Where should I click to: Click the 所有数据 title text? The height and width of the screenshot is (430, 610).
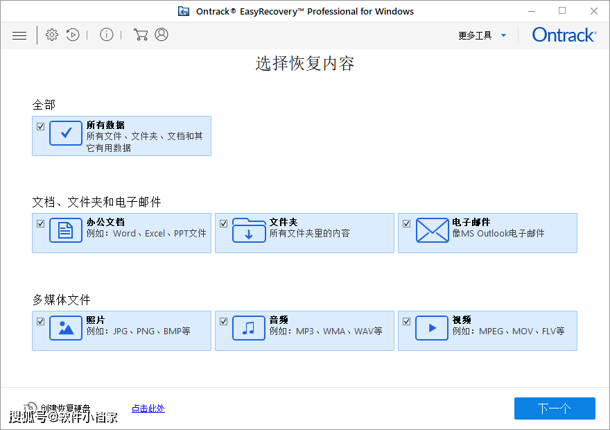coord(105,125)
